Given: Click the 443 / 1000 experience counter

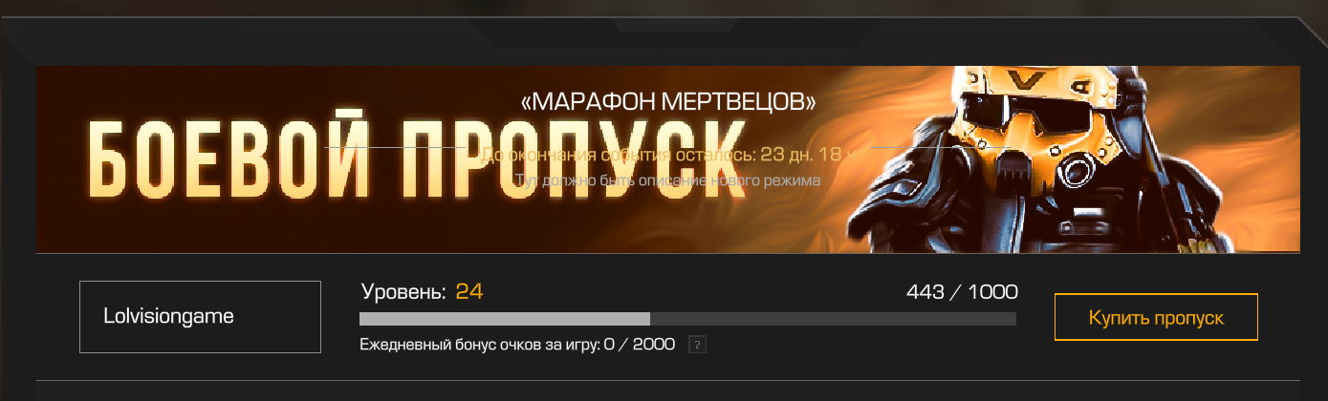Looking at the screenshot, I should click(962, 291).
